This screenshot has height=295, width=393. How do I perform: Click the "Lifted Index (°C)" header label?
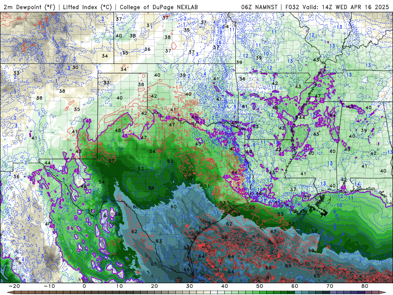[87, 7]
